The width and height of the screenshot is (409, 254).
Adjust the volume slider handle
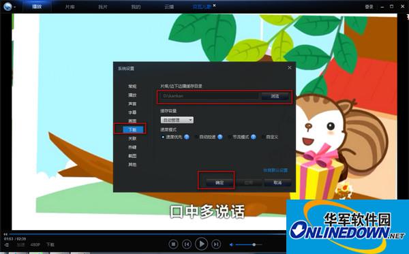[254, 244]
